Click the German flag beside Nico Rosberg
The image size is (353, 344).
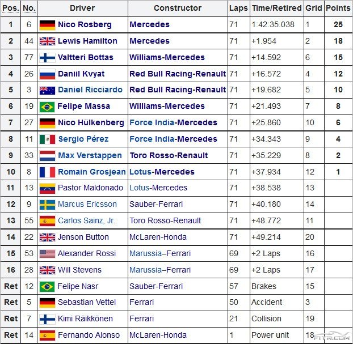pyautogui.click(x=47, y=25)
